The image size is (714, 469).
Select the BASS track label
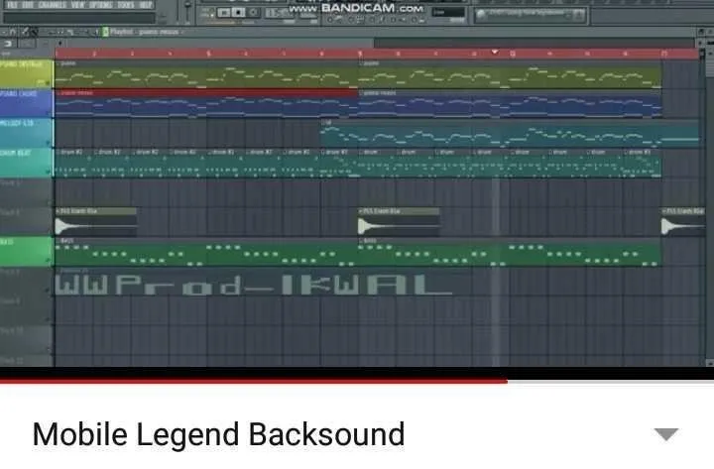pos(26,251)
